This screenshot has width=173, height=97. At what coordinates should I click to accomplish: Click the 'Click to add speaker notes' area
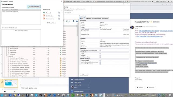(29, 88)
